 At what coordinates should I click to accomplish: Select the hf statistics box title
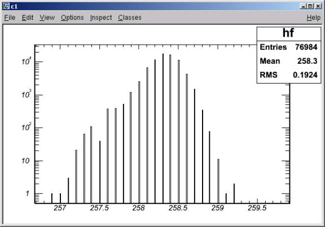tap(288, 33)
